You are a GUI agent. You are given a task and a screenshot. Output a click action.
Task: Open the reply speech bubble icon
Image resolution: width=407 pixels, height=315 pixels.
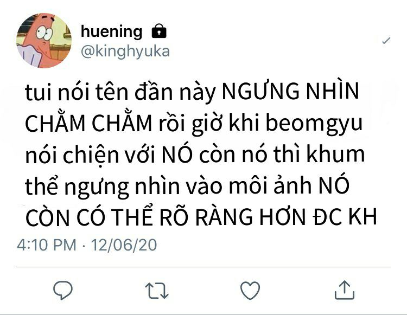point(63,290)
